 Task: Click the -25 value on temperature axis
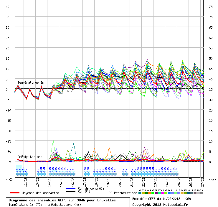pyautogui.click(x=8, y=141)
